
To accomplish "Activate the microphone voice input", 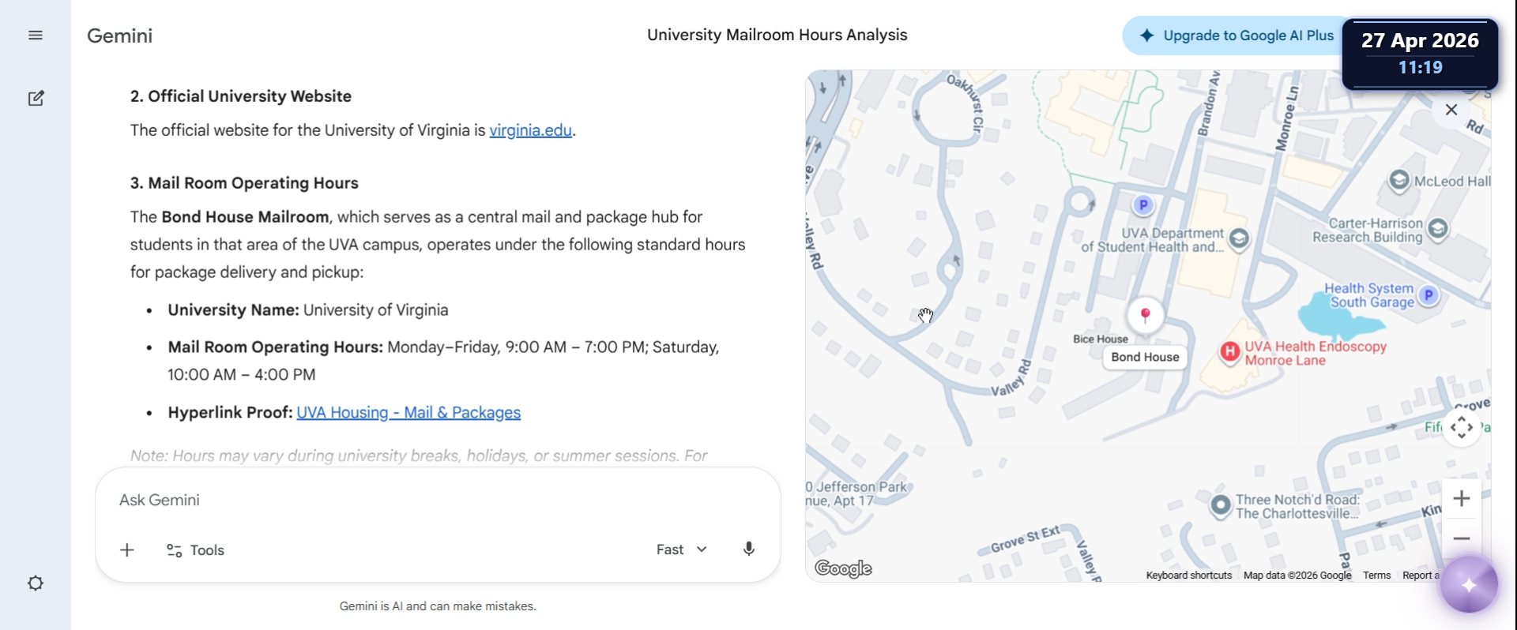I will pos(749,549).
